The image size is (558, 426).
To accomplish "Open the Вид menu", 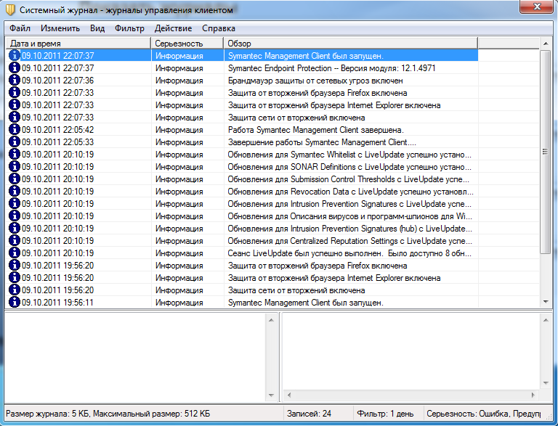I will (x=97, y=28).
